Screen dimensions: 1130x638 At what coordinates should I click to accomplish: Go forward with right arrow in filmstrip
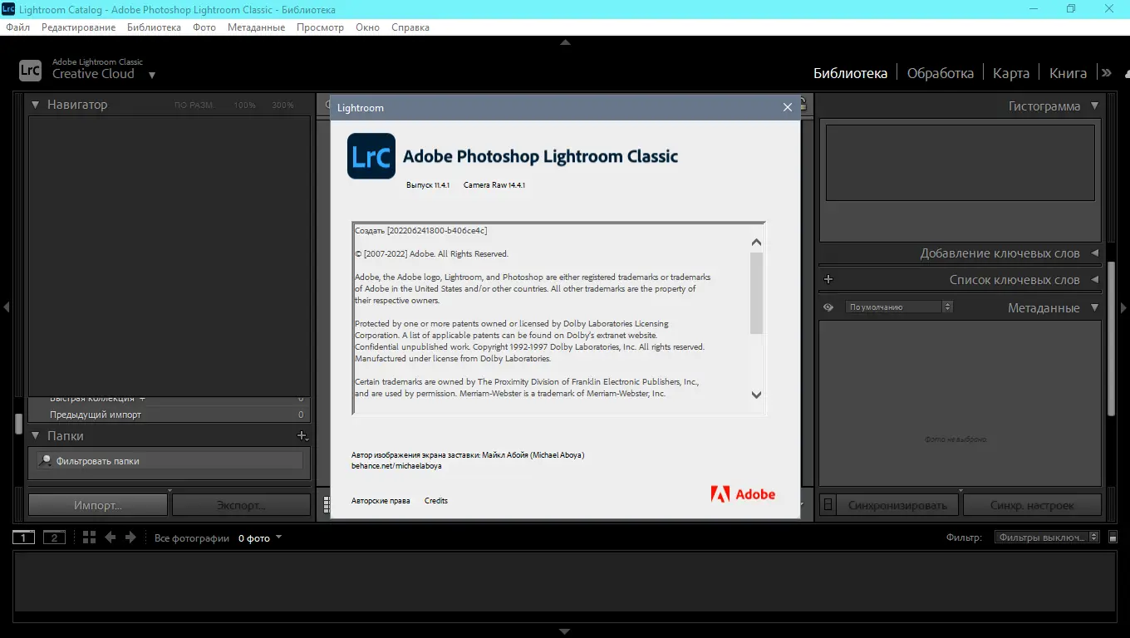[130, 537]
